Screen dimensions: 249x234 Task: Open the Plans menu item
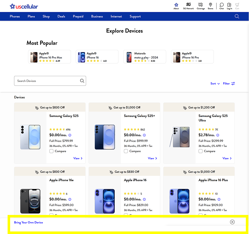[x=31, y=17]
